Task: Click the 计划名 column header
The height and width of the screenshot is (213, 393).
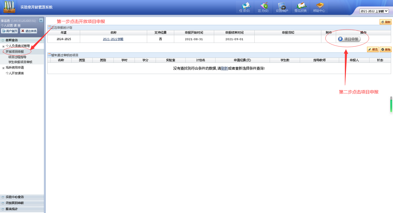Action: [200, 60]
